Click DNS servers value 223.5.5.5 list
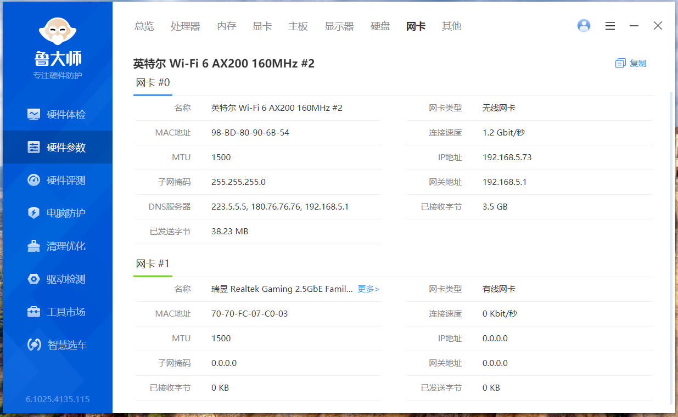Viewport: 678px width, 417px height. [280, 206]
